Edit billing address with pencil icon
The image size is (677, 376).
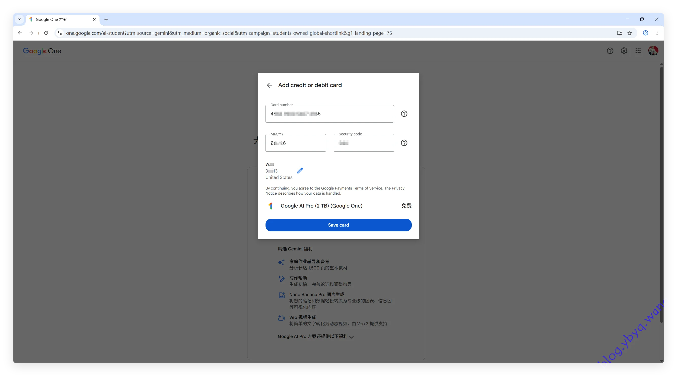point(300,171)
